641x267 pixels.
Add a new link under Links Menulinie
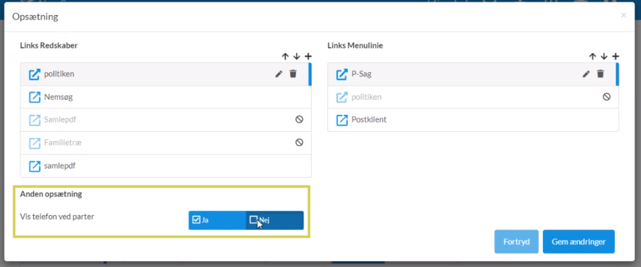click(615, 56)
